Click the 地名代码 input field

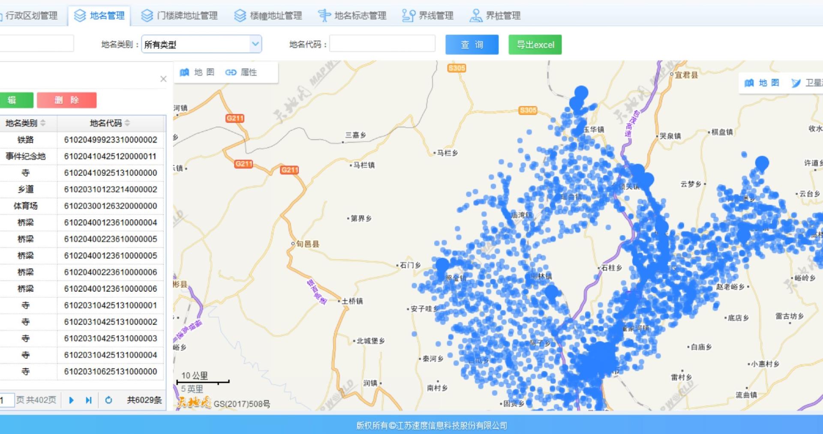382,44
